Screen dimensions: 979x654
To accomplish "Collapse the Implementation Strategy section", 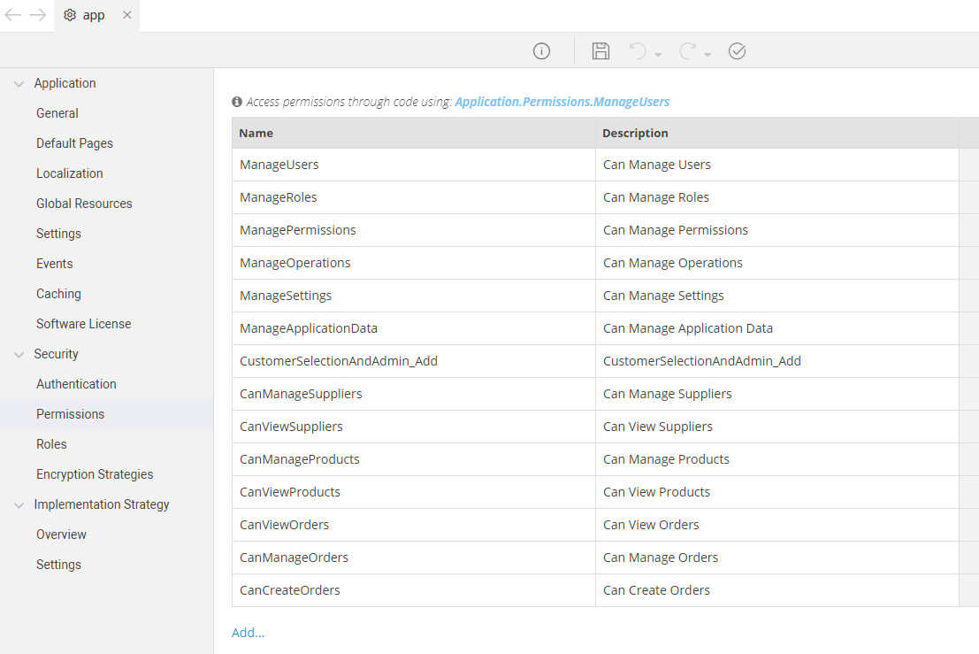I will (x=19, y=505).
